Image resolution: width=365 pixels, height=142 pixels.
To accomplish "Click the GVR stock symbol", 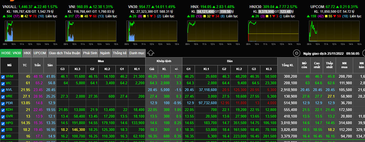I will coord(9,116).
